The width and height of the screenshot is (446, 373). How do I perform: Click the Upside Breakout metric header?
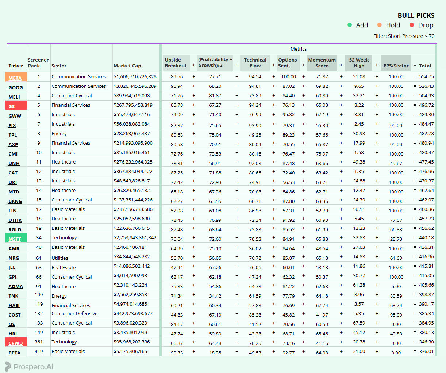click(176, 63)
